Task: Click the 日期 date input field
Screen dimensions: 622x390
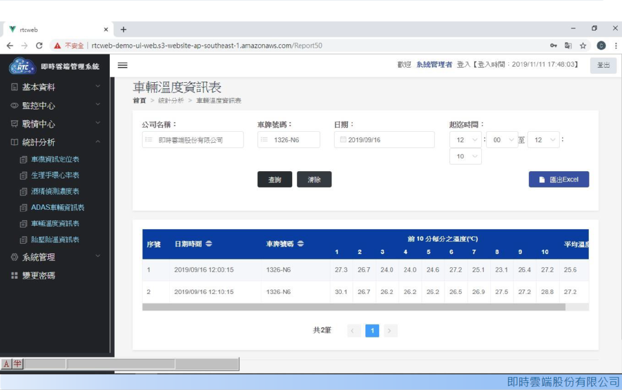Action: click(x=384, y=140)
